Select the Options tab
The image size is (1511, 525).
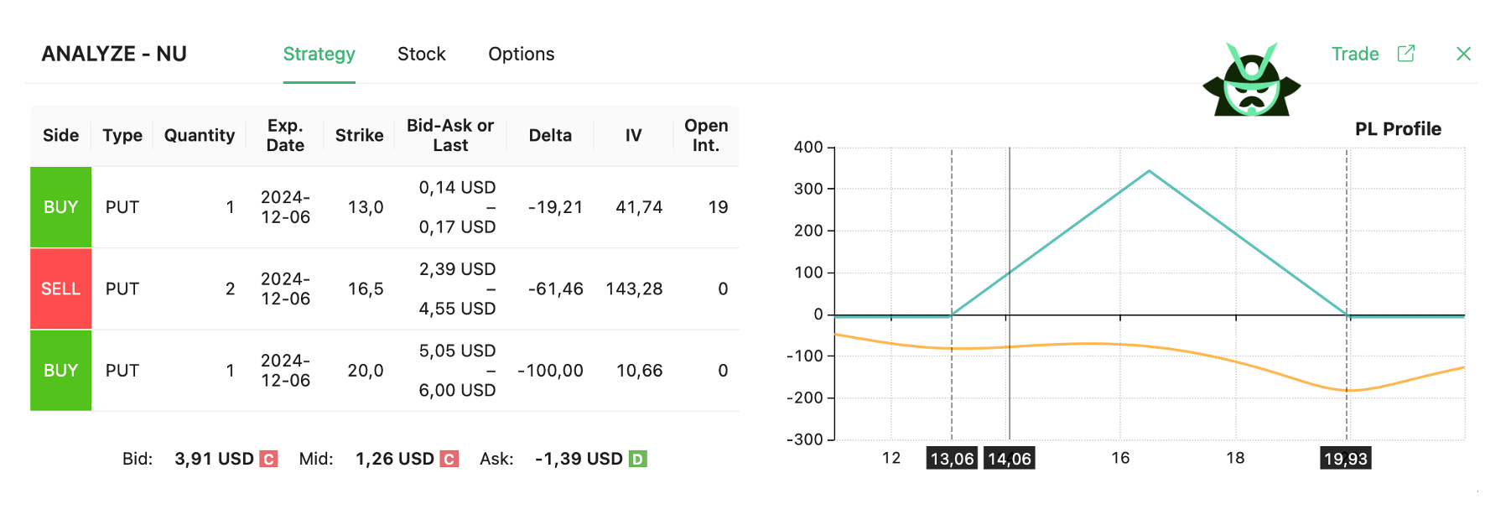521,55
